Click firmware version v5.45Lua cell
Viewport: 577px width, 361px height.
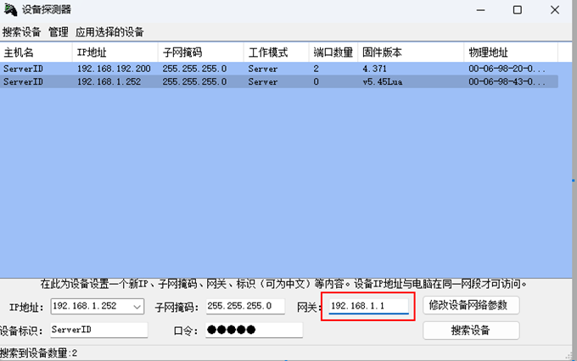(x=383, y=81)
